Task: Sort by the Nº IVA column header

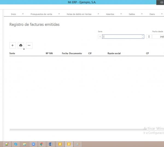Action: tap(49, 53)
